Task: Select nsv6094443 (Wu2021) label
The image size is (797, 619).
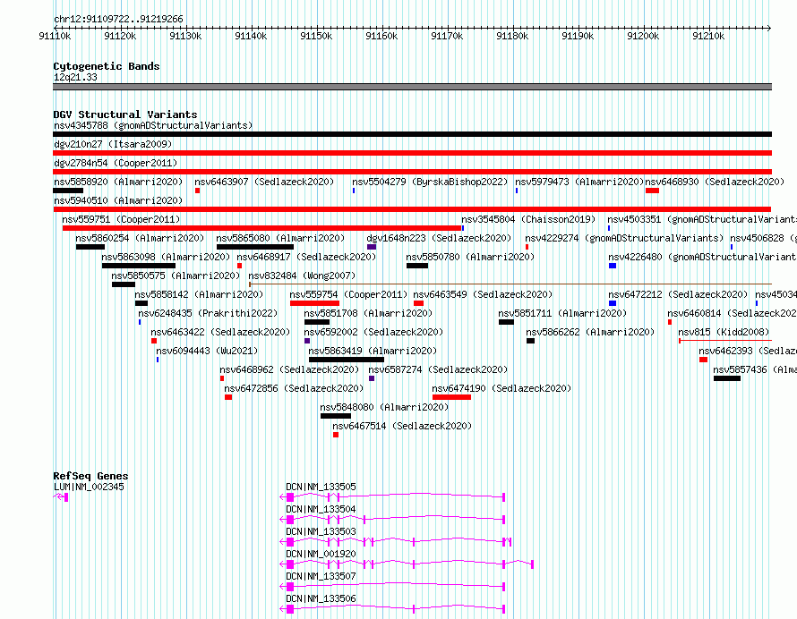Action: pyautogui.click(x=207, y=351)
